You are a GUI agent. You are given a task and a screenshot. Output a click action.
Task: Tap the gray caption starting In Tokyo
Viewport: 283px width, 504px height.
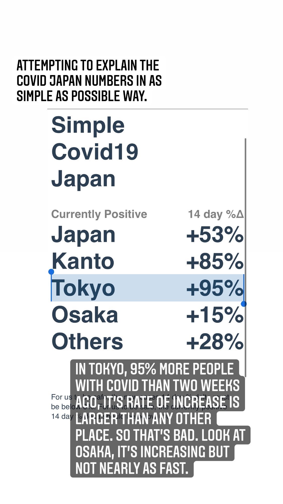[x=160, y=418]
